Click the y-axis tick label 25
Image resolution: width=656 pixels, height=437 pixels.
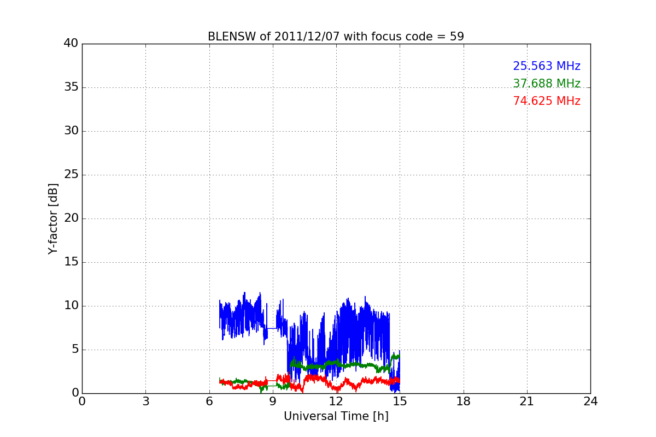(x=71, y=175)
